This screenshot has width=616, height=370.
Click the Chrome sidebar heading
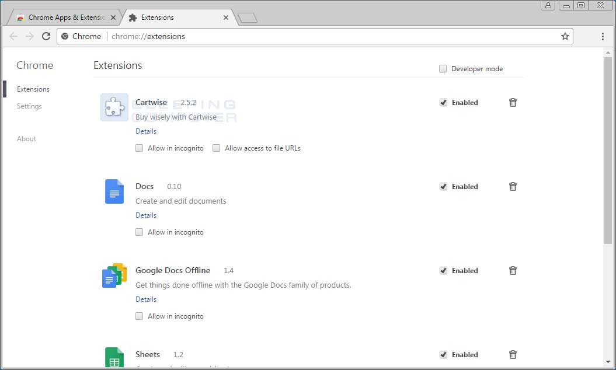[x=34, y=65]
